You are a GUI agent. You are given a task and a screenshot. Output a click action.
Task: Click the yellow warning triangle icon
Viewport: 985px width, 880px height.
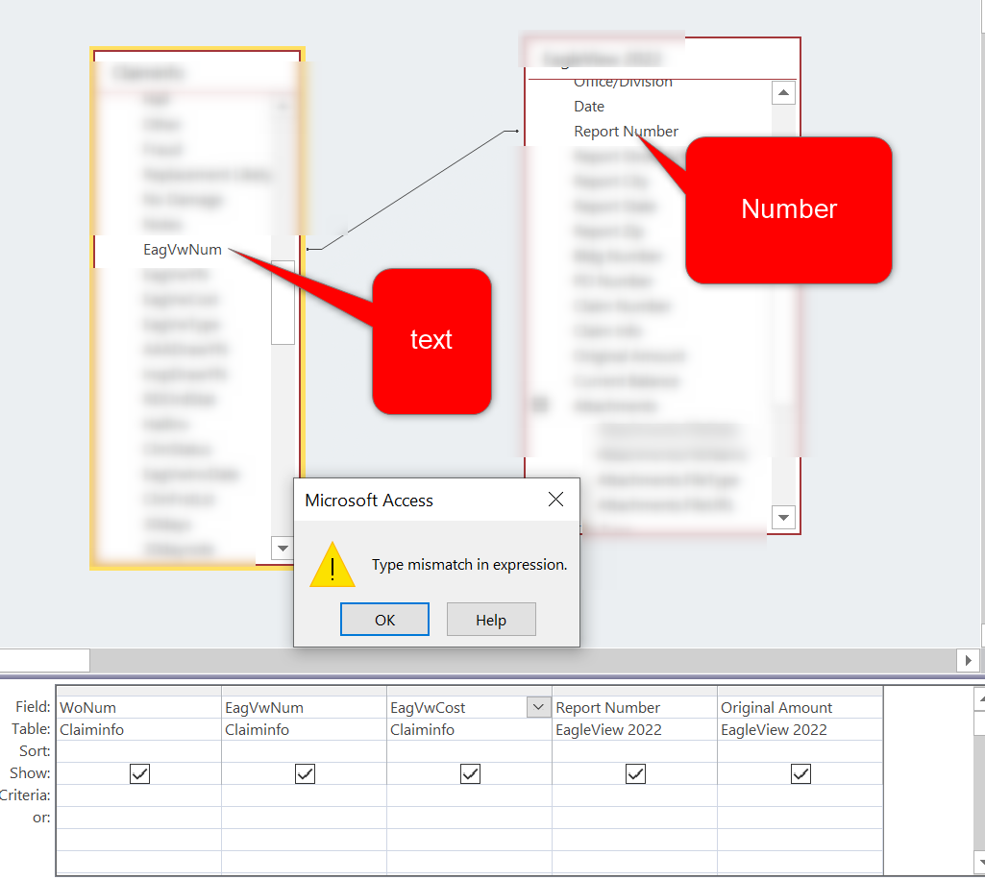point(332,567)
